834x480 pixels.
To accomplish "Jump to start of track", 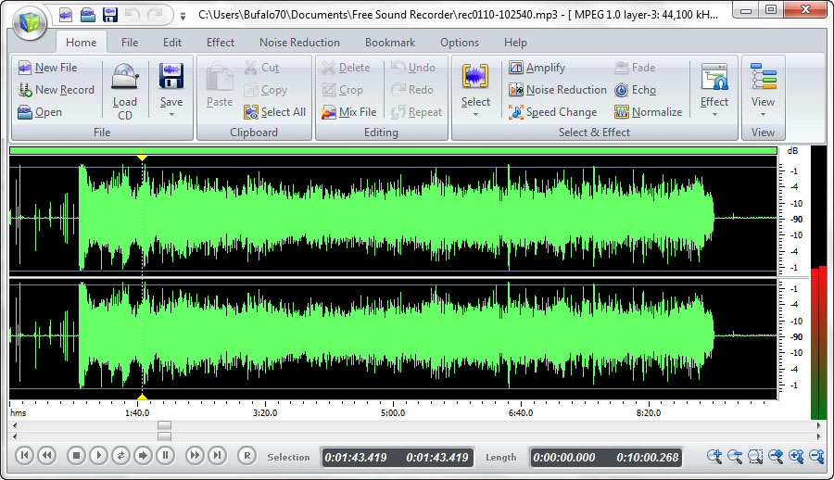I will pos(24,455).
